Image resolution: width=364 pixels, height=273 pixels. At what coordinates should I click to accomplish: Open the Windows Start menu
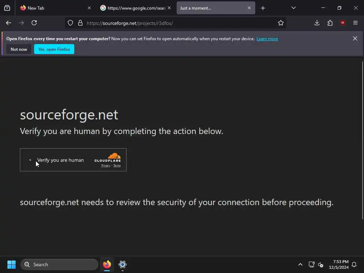pos(11,264)
